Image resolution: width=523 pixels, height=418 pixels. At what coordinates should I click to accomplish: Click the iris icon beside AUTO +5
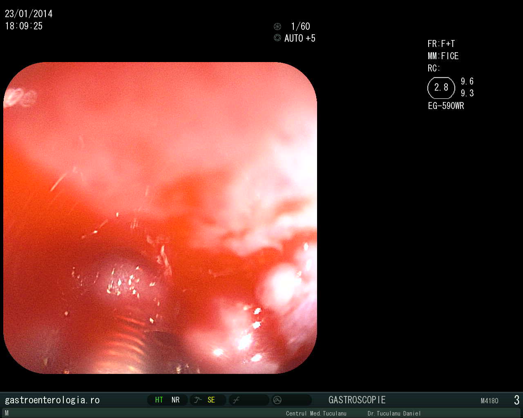[277, 38]
